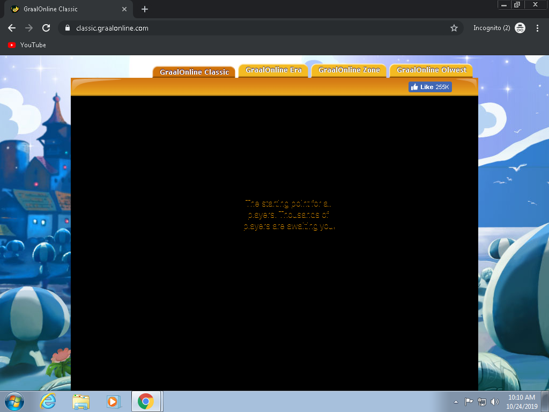Launch Internet Explorer from the taskbar
549x412 pixels.
(x=48, y=401)
